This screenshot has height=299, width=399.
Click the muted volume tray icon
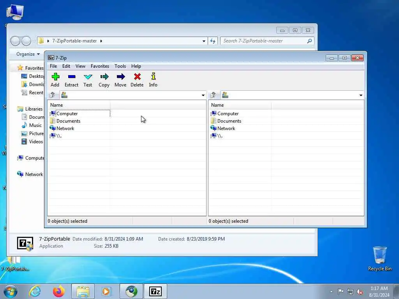(360, 292)
